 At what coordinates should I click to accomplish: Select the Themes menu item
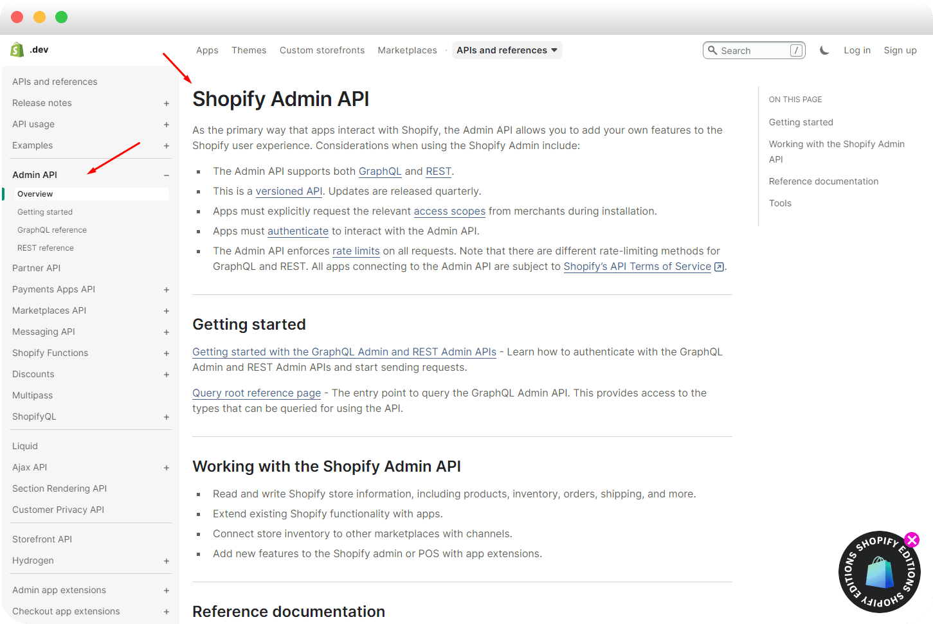click(249, 49)
